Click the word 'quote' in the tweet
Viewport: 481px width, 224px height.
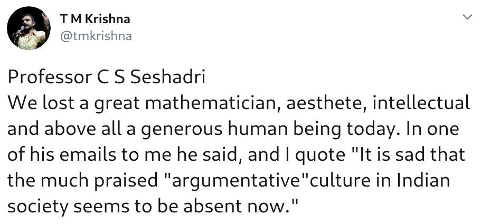coord(320,155)
